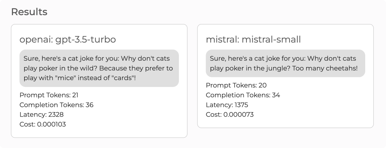Click the quoted word "cards" in the GPT joke
Image resolution: width=386 pixels, height=148 pixels.
[121, 78]
